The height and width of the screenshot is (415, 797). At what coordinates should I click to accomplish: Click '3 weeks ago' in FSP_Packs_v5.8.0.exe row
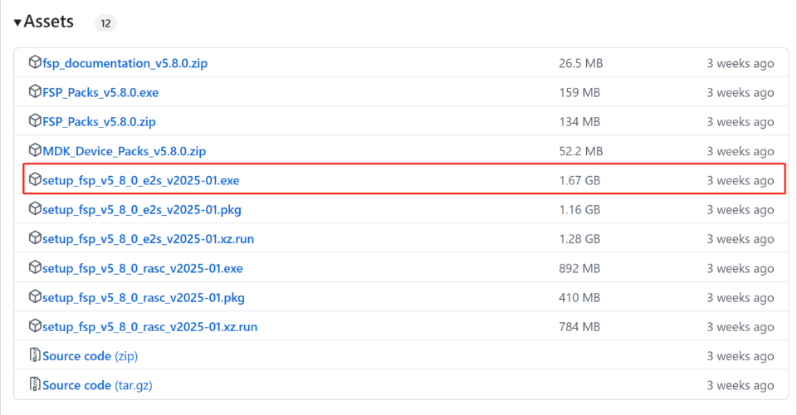741,92
